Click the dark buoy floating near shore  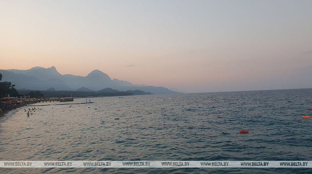tap(117, 119)
